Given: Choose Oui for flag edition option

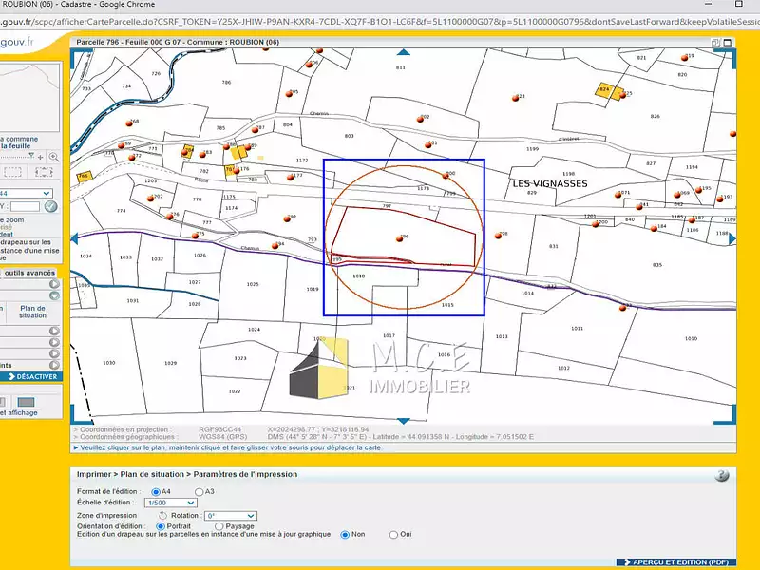Looking at the screenshot, I should point(394,535).
